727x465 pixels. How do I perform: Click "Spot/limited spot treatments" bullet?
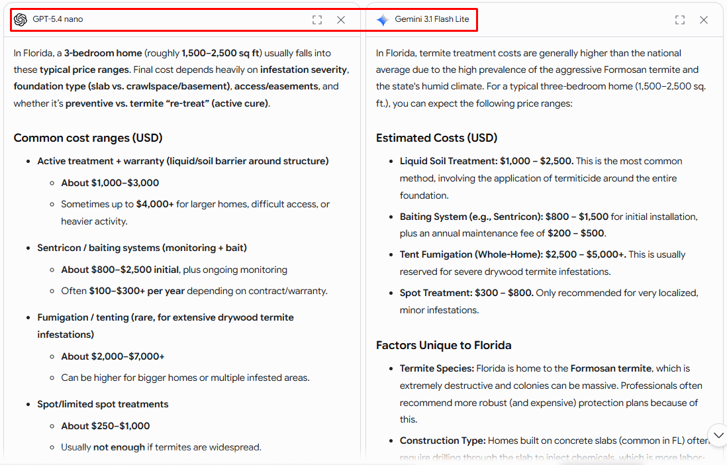103,404
